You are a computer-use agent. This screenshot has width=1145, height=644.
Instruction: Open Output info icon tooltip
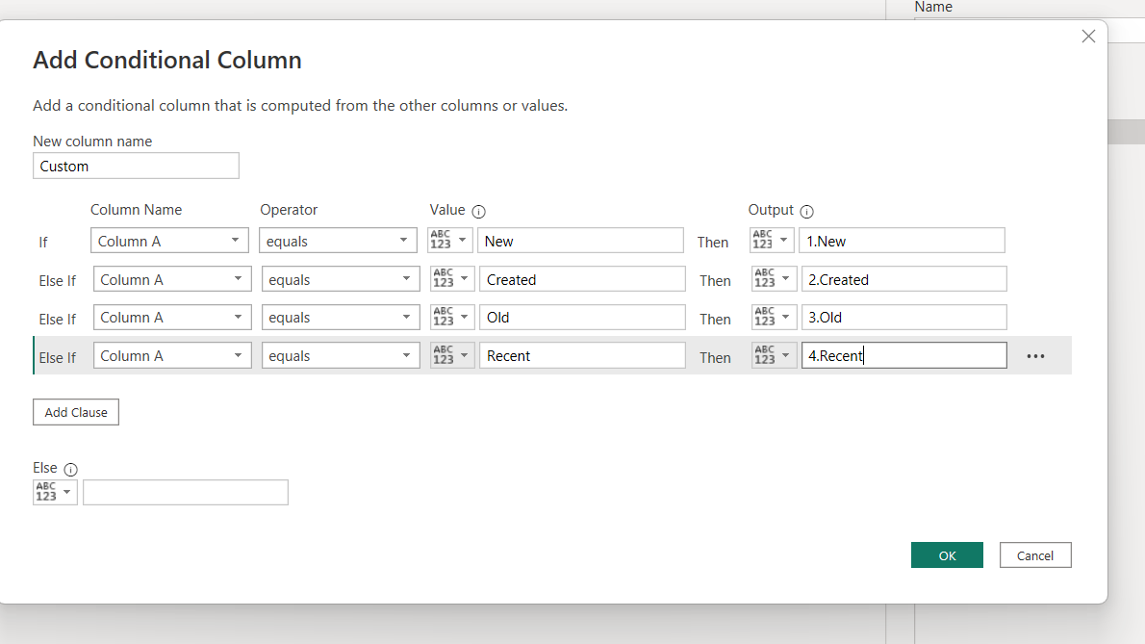click(x=806, y=212)
